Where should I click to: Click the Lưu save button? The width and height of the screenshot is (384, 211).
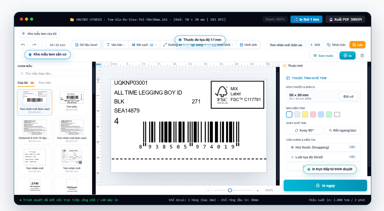357,45
